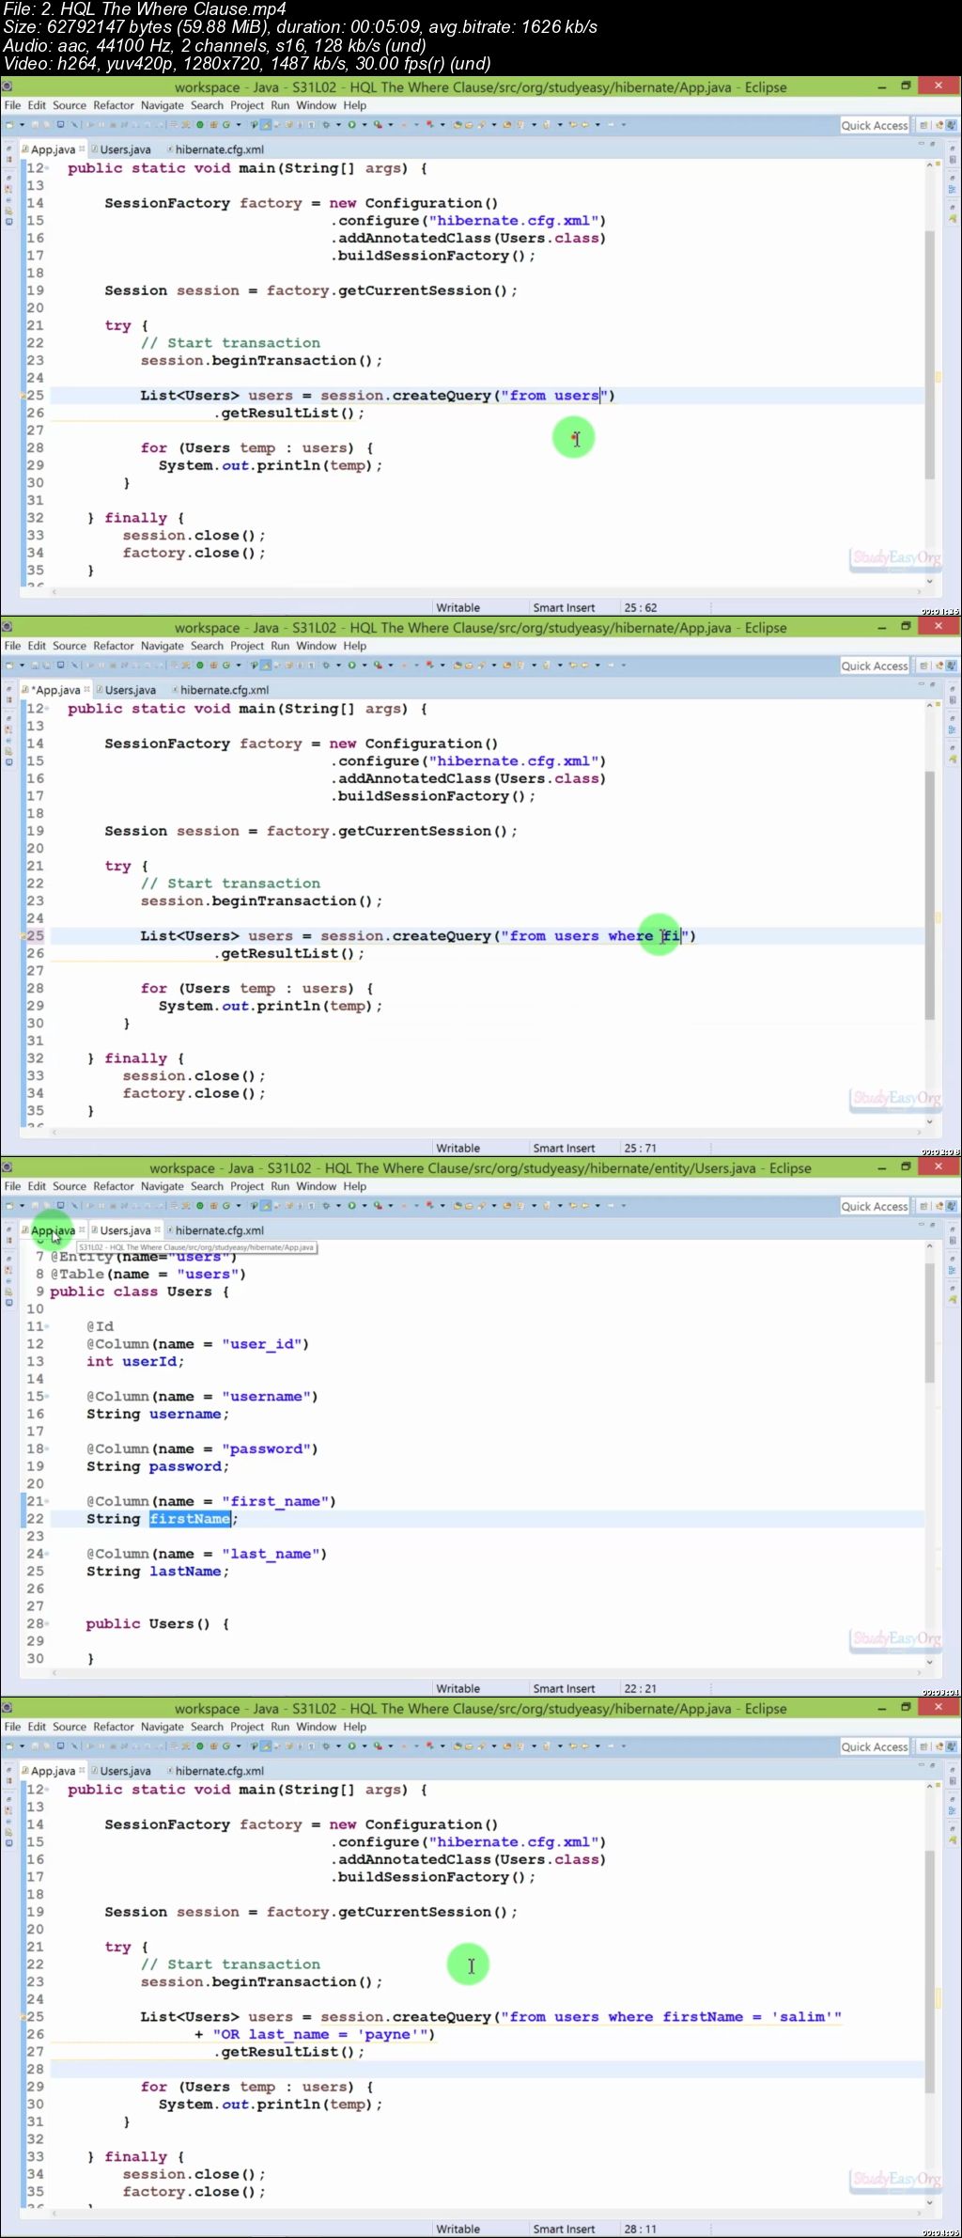Open the Refactor menu in the 25 : 71 frame
This screenshot has width=962, height=2238.
click(114, 646)
